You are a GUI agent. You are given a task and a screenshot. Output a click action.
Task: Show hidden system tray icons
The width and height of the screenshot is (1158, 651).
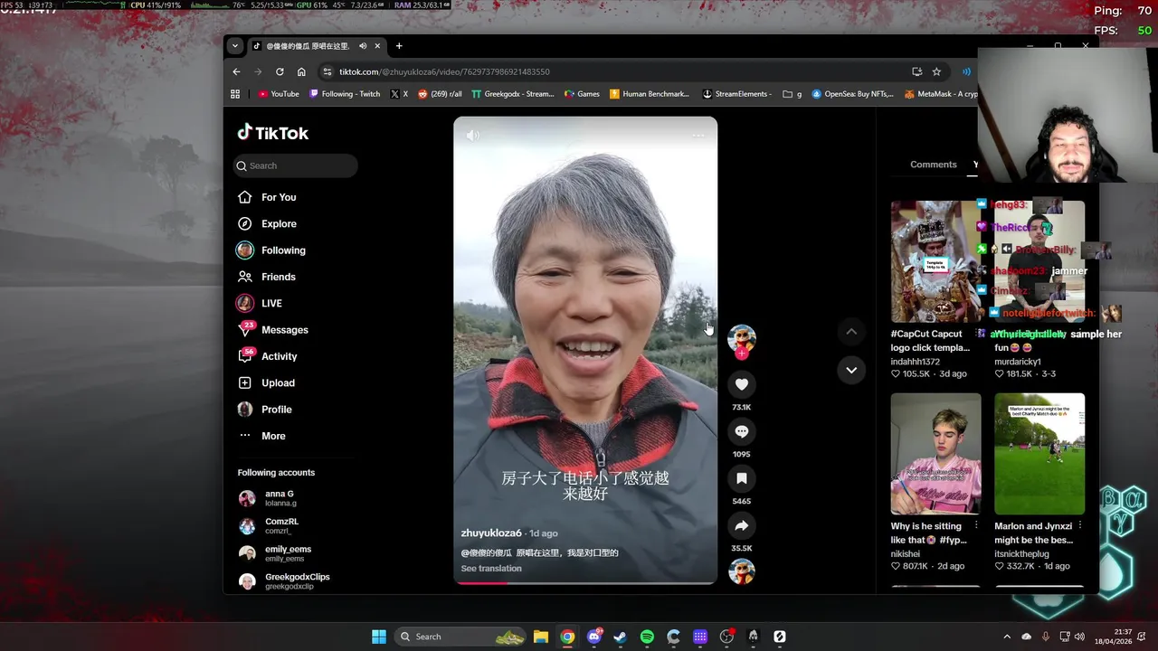pyautogui.click(x=1007, y=637)
